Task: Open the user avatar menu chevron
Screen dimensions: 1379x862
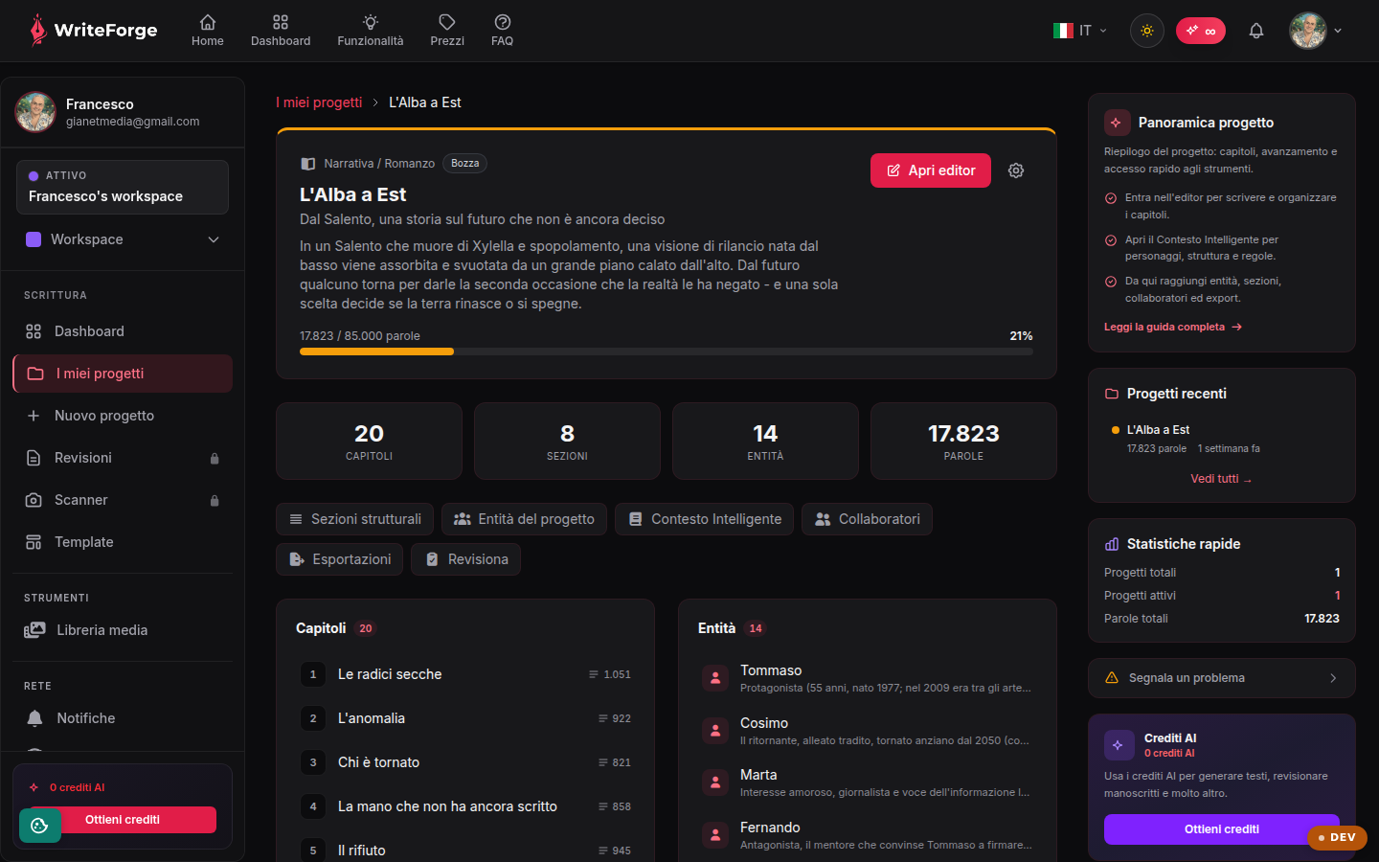Action: [x=1338, y=31]
